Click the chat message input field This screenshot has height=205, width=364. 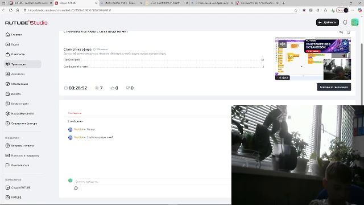[x=152, y=182]
